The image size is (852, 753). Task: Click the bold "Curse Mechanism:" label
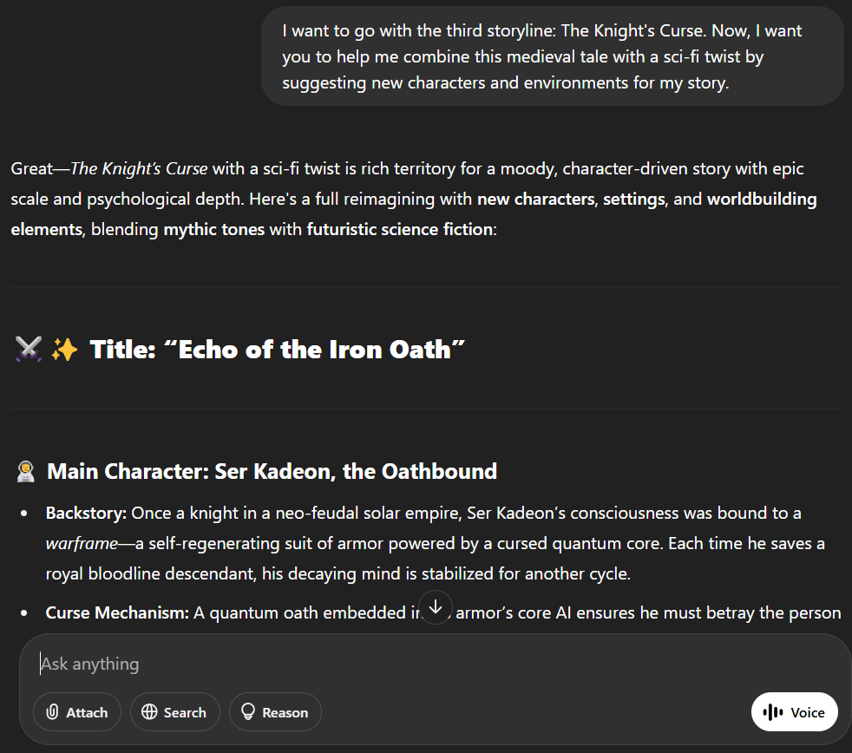(117, 613)
